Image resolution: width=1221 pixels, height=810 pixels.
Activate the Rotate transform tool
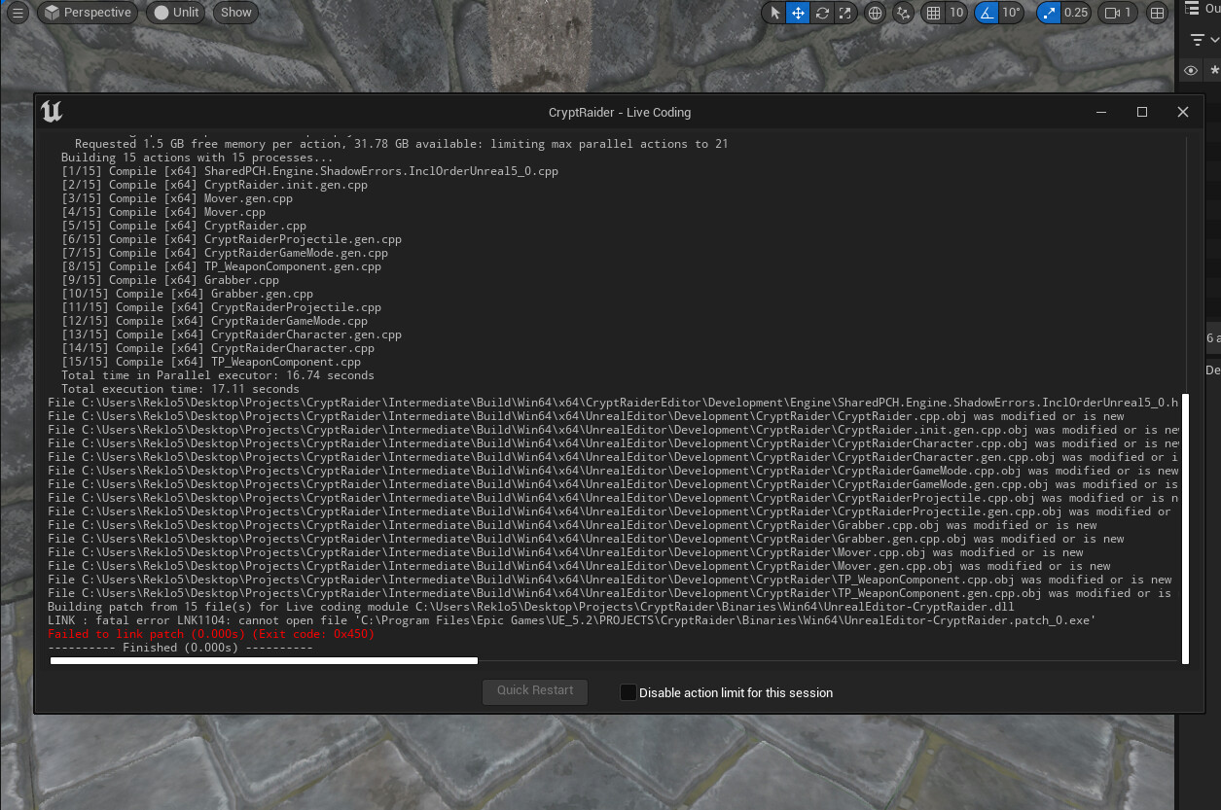(820, 13)
